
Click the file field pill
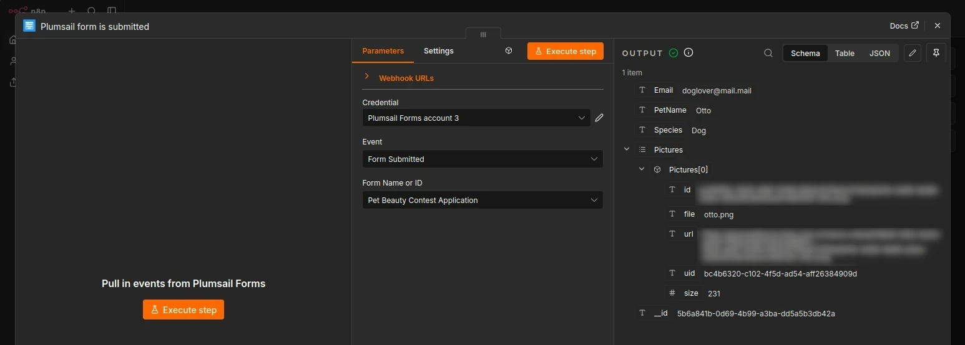(x=682, y=214)
